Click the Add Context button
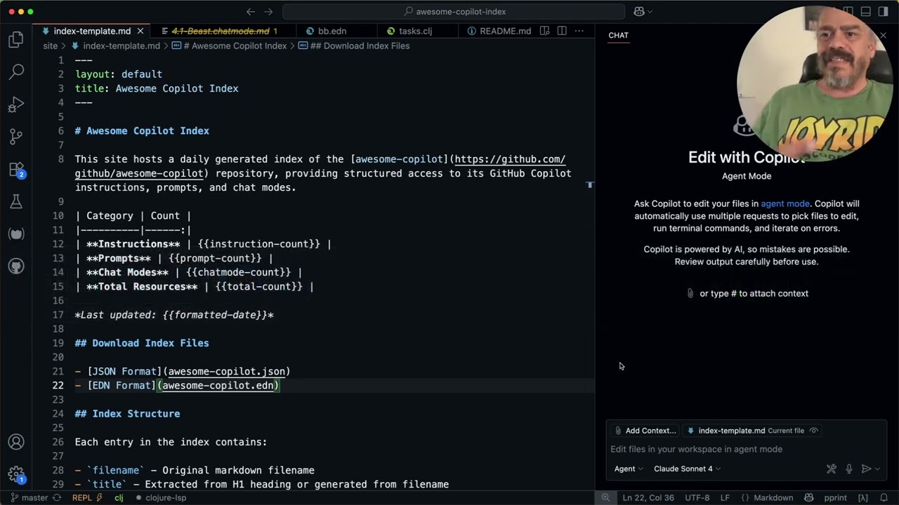Viewport: 899px width, 505px height. [x=645, y=431]
